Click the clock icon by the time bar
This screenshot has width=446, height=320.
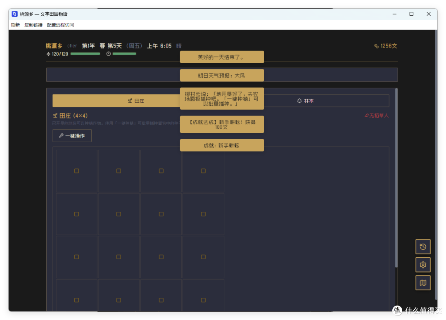(x=108, y=54)
